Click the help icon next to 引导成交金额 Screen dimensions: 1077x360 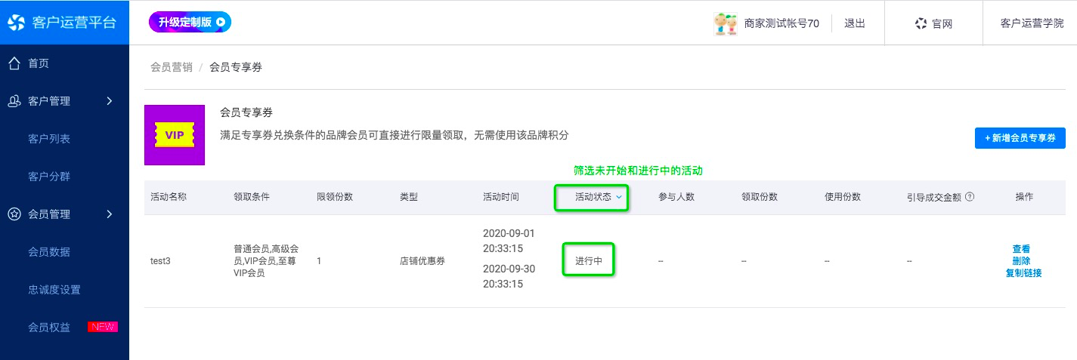[x=970, y=197]
